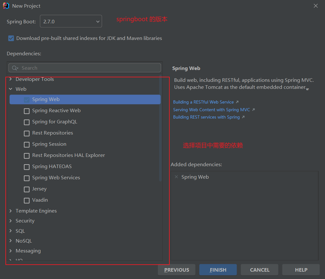Enable the Vaadin dependency checkbox
This screenshot has height=279, width=325.
27,200
